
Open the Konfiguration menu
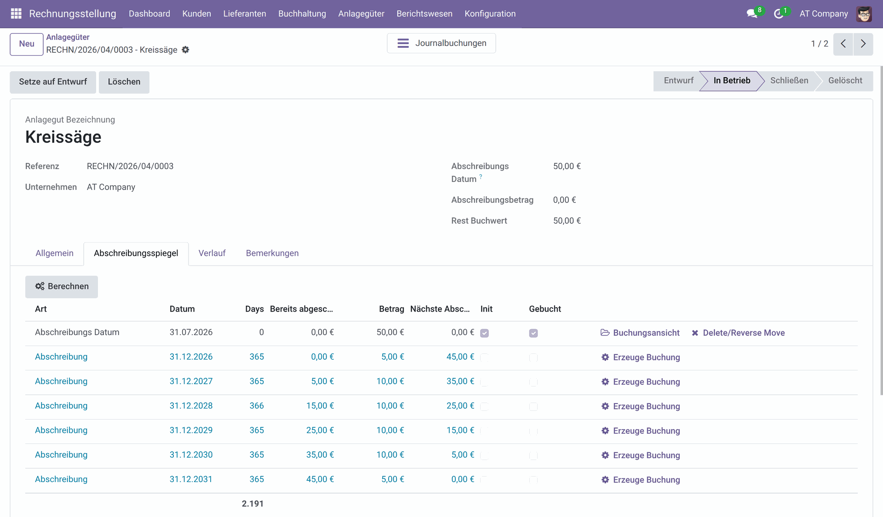click(490, 14)
